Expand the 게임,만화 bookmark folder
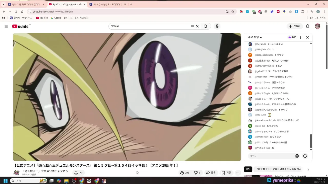Image resolution: width=328 pixels, height=184 pixels. pyautogui.click(x=82, y=18)
